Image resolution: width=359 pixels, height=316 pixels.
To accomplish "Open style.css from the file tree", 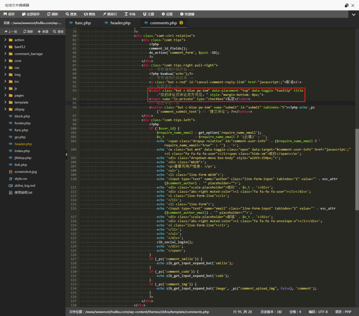I will (21, 179).
